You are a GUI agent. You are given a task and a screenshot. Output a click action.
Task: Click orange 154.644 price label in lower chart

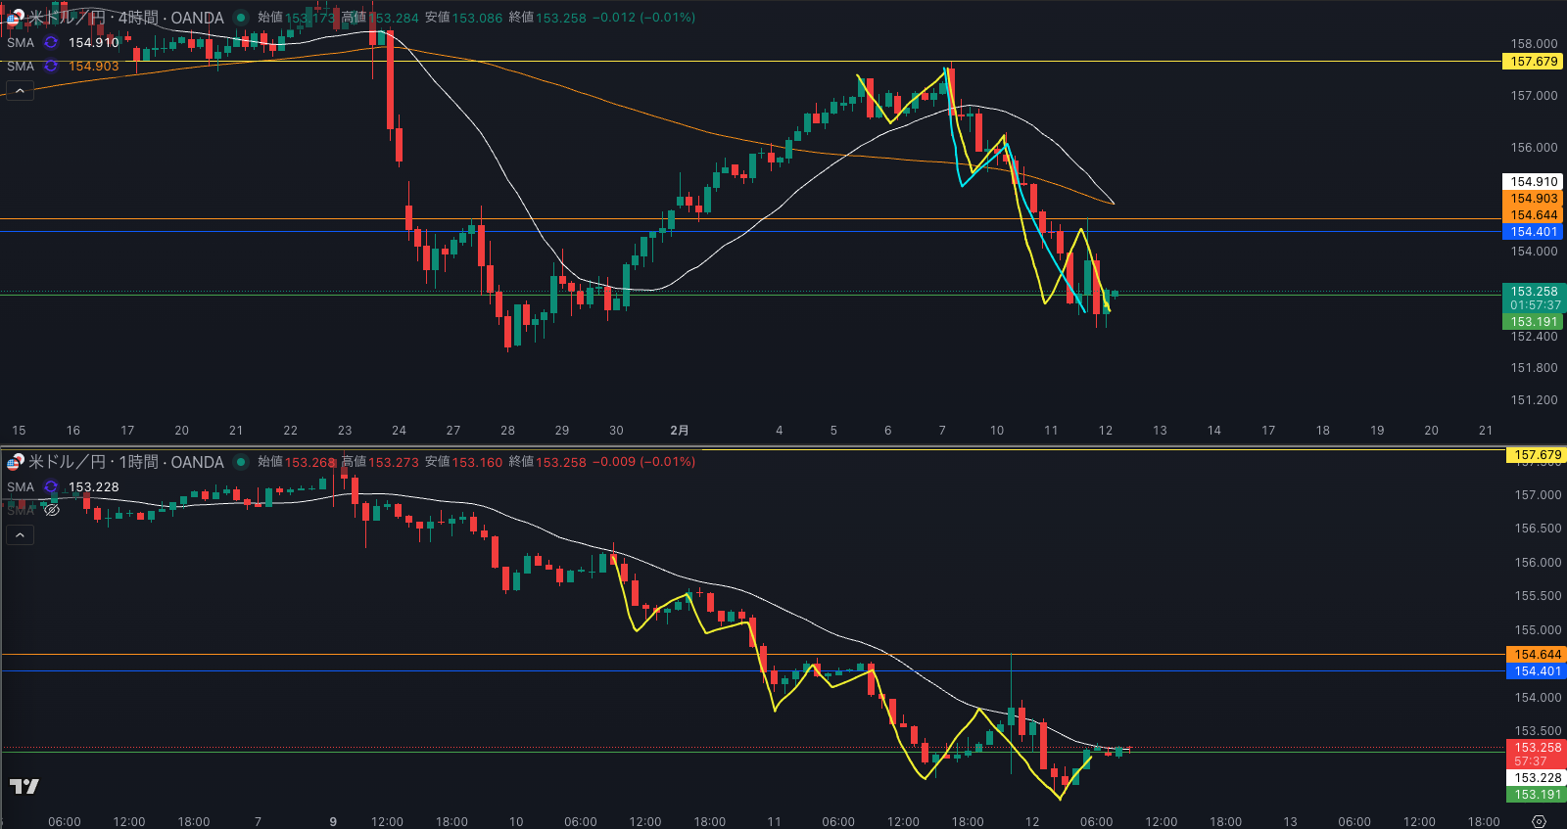coord(1537,655)
